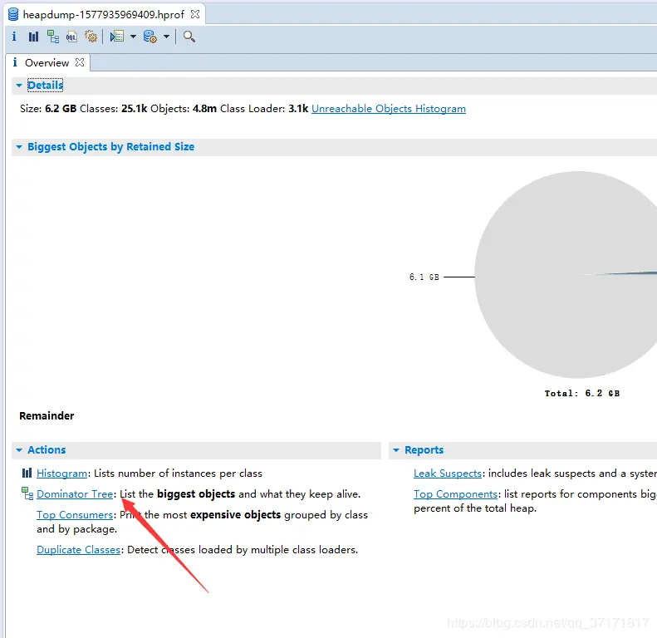Click the Details section heading

click(x=45, y=86)
